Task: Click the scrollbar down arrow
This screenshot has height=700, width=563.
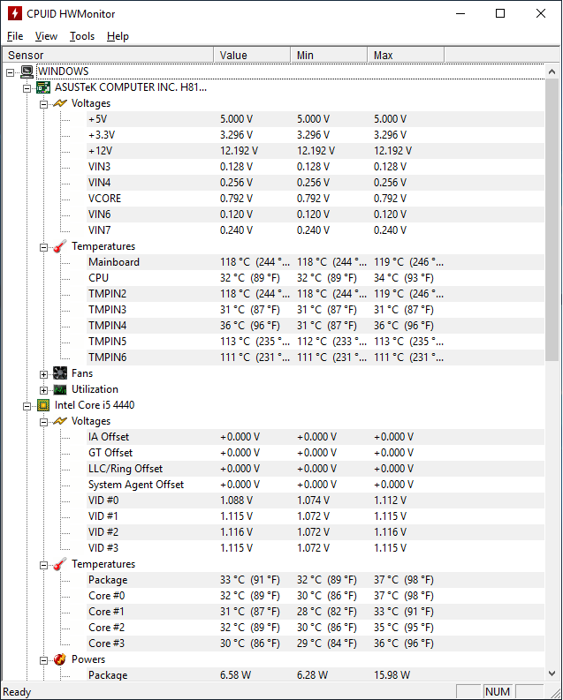Action: pos(552,674)
